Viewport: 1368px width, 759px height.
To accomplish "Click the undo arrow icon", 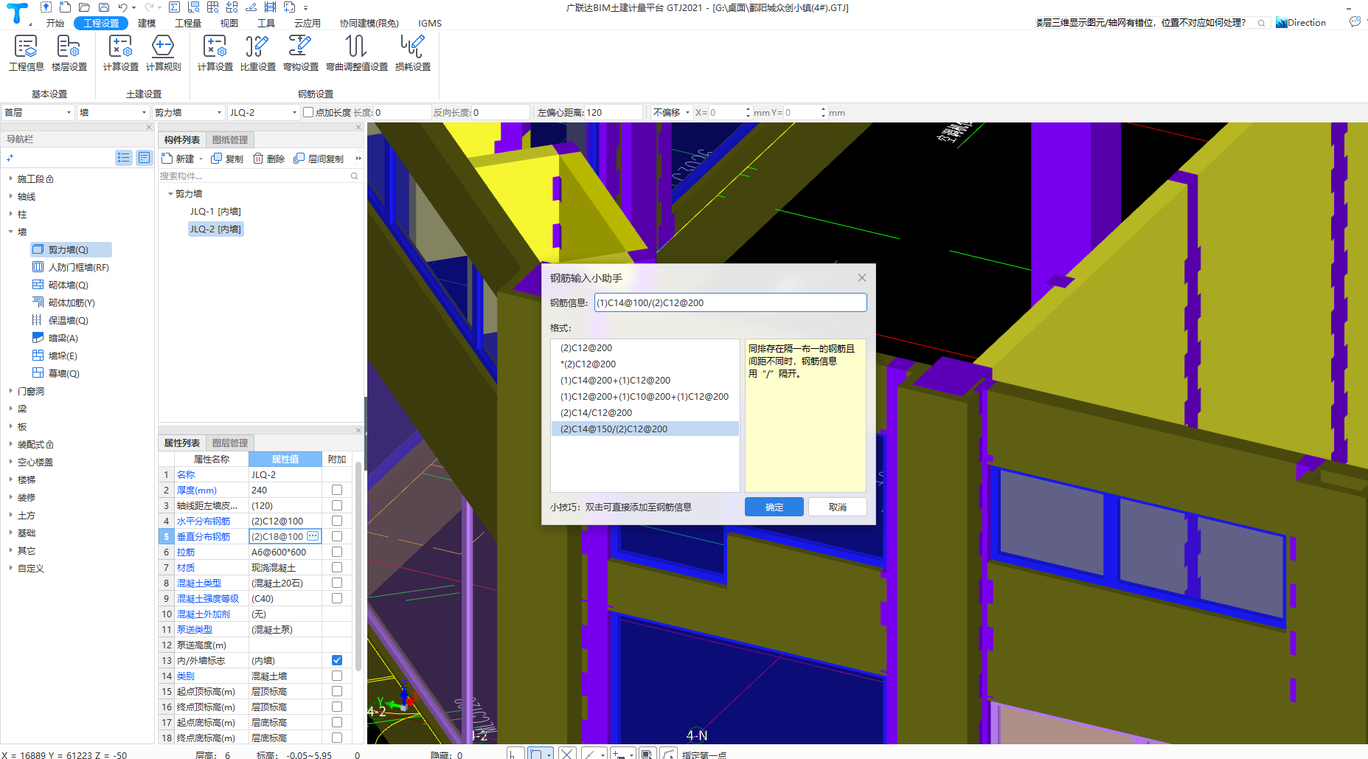I will (122, 7).
